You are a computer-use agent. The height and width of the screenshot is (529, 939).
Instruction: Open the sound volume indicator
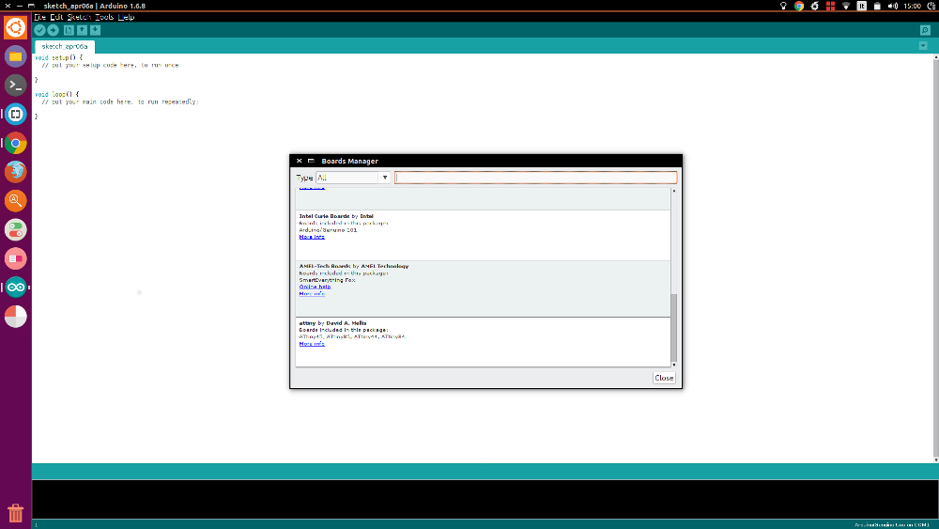892,6
